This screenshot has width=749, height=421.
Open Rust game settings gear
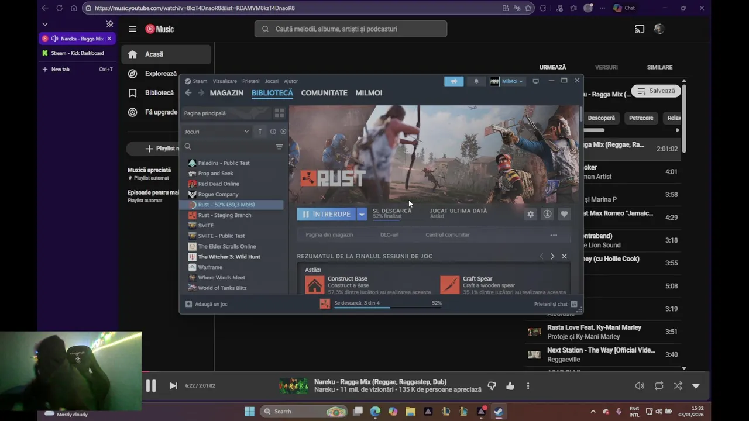530,214
